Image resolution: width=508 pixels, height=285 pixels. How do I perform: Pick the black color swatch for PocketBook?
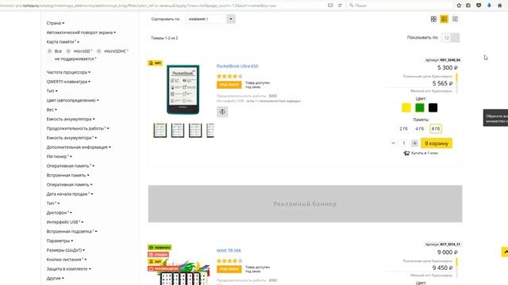tap(433, 108)
